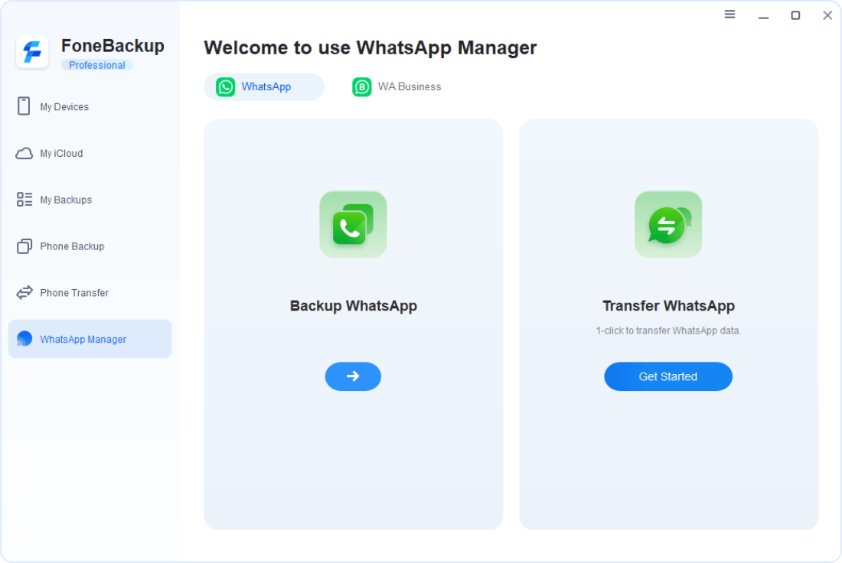Select Phone Transfer in sidebar
Viewport: 842px width, 563px height.
coord(90,292)
